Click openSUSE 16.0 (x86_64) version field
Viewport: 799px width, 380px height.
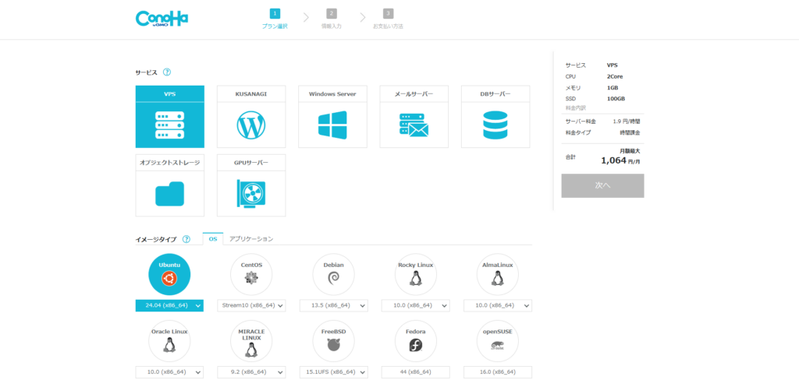(498, 372)
